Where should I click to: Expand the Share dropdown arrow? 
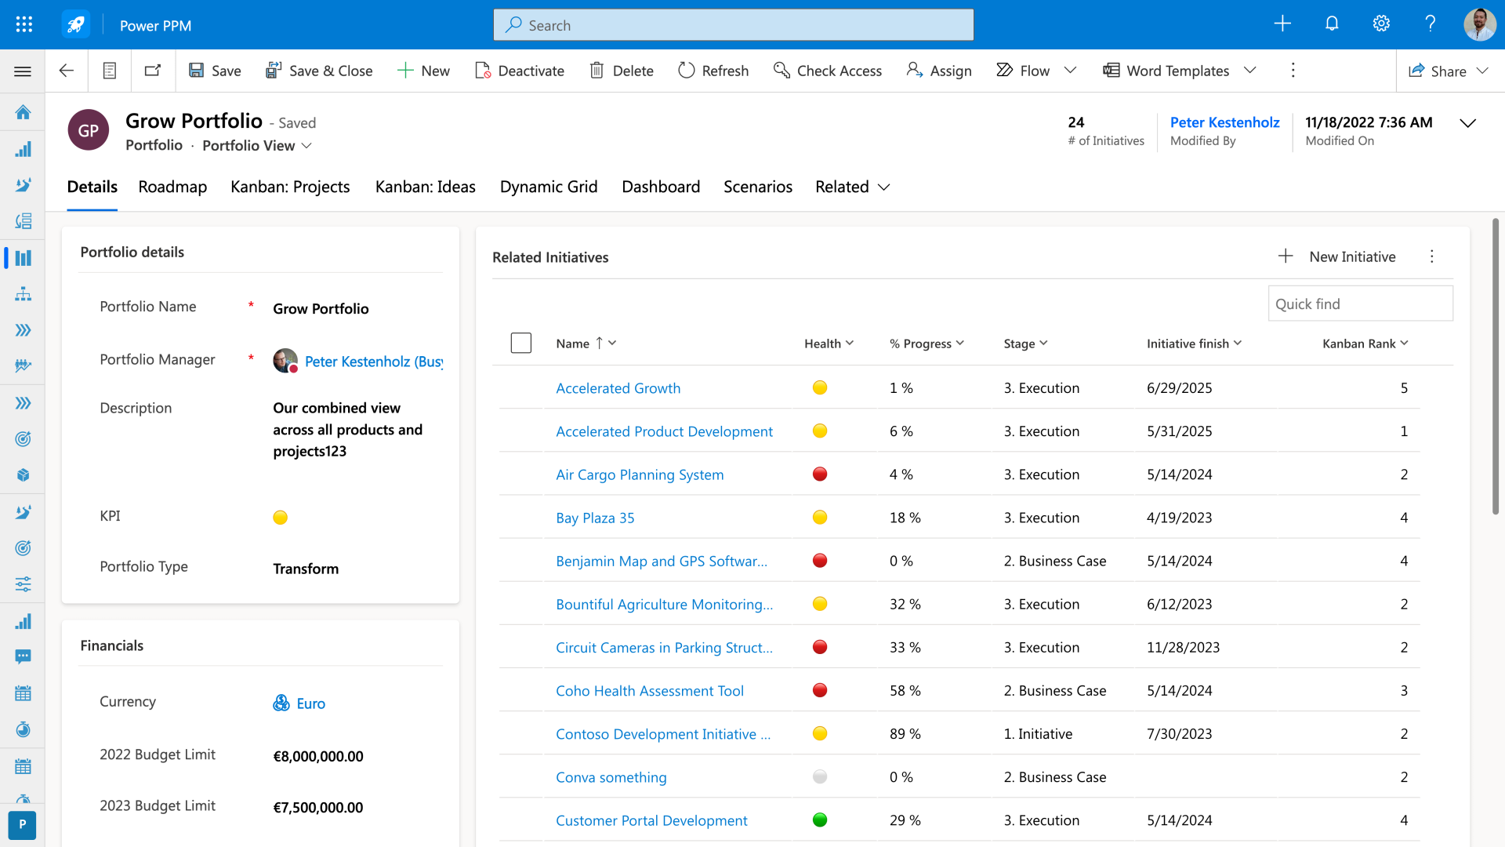(1482, 71)
